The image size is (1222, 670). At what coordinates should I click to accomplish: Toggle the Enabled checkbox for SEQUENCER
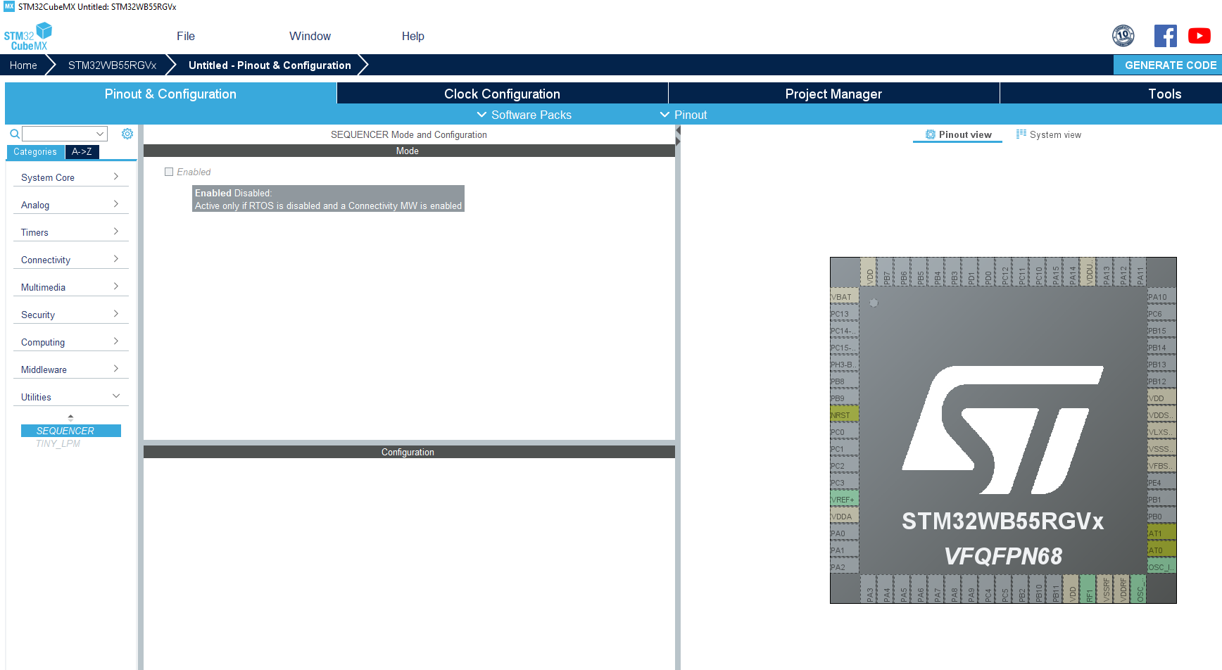tap(169, 172)
